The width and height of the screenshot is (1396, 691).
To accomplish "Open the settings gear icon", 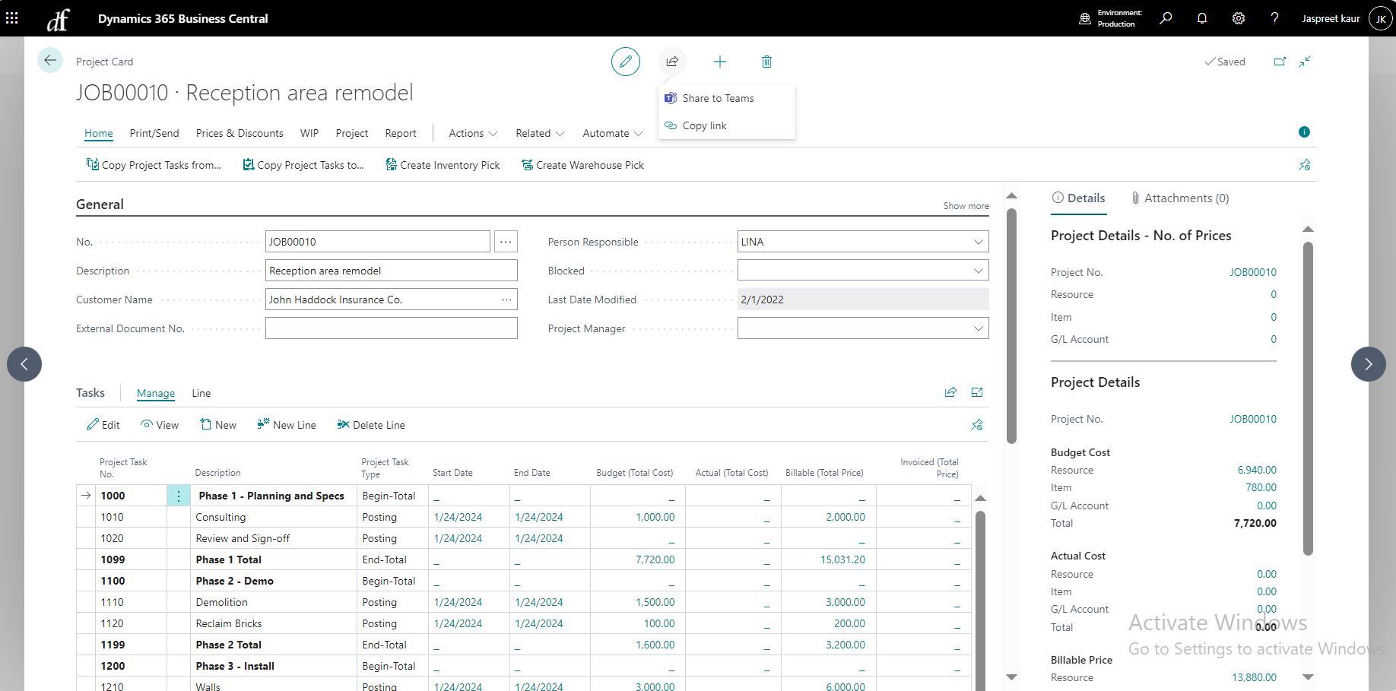I will (x=1238, y=18).
